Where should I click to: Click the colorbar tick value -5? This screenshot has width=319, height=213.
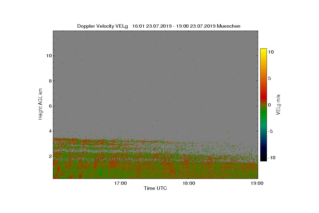(270, 131)
